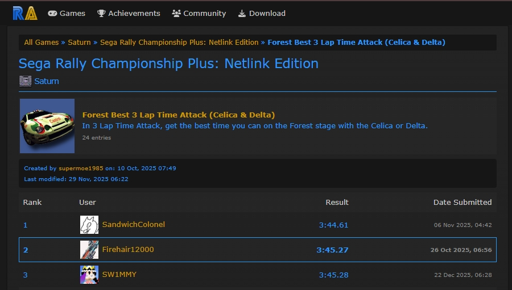Click SW1MMY's avatar icon
The image size is (512, 290).
pos(89,275)
